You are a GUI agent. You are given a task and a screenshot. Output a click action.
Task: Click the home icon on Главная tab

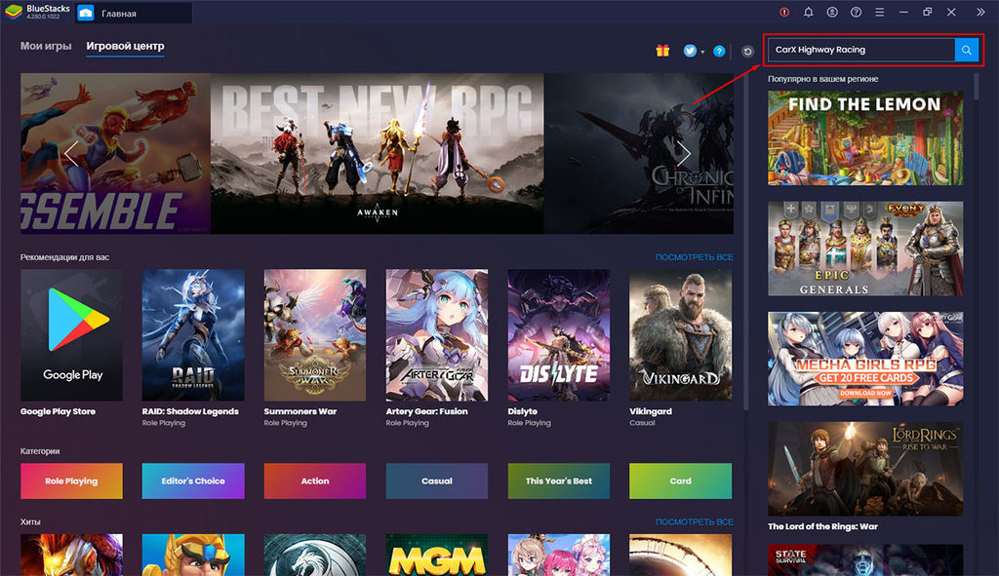(x=86, y=13)
